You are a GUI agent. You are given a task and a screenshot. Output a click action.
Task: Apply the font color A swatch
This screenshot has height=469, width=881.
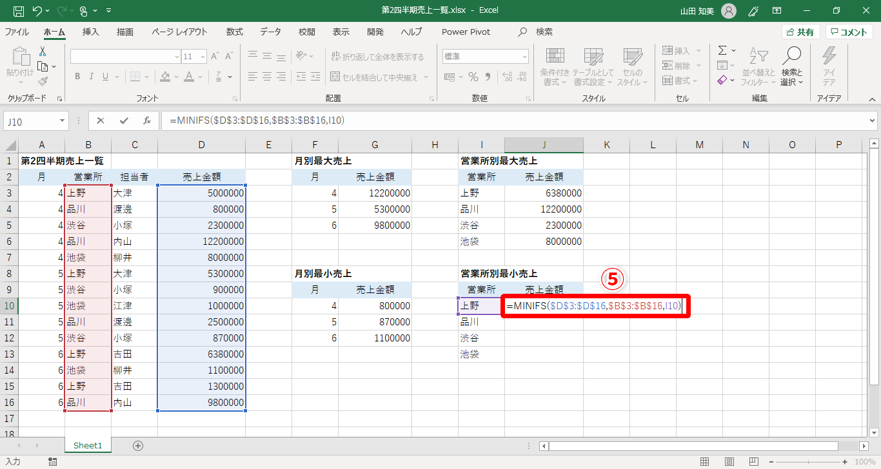point(189,77)
